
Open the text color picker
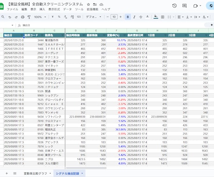click(147, 17)
